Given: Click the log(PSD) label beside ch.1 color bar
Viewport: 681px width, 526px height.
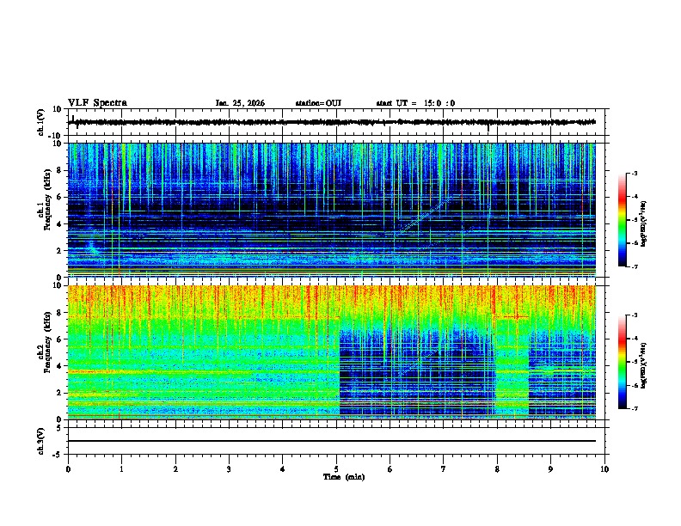Looking at the screenshot, I should tap(643, 223).
